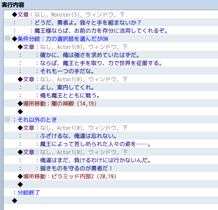Select the それ以外のとき else row
Viewport: 218px width, 210px height.
(x=111, y=119)
